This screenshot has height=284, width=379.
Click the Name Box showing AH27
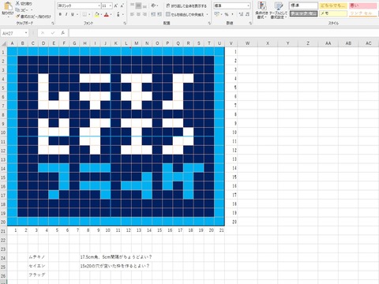pos(14,33)
